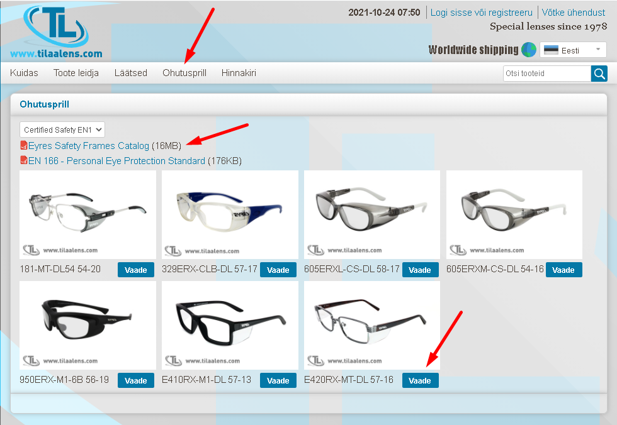Open the 950ERX-M1-6B black goggles thumbnail

(88, 325)
